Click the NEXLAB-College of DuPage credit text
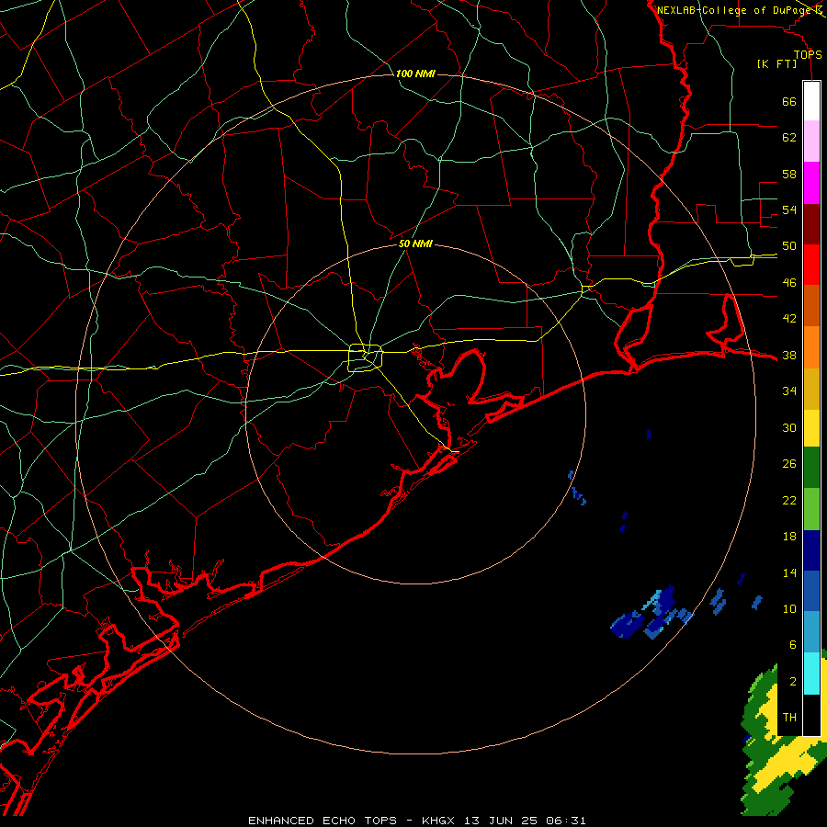Image resolution: width=827 pixels, height=827 pixels. 736,10
